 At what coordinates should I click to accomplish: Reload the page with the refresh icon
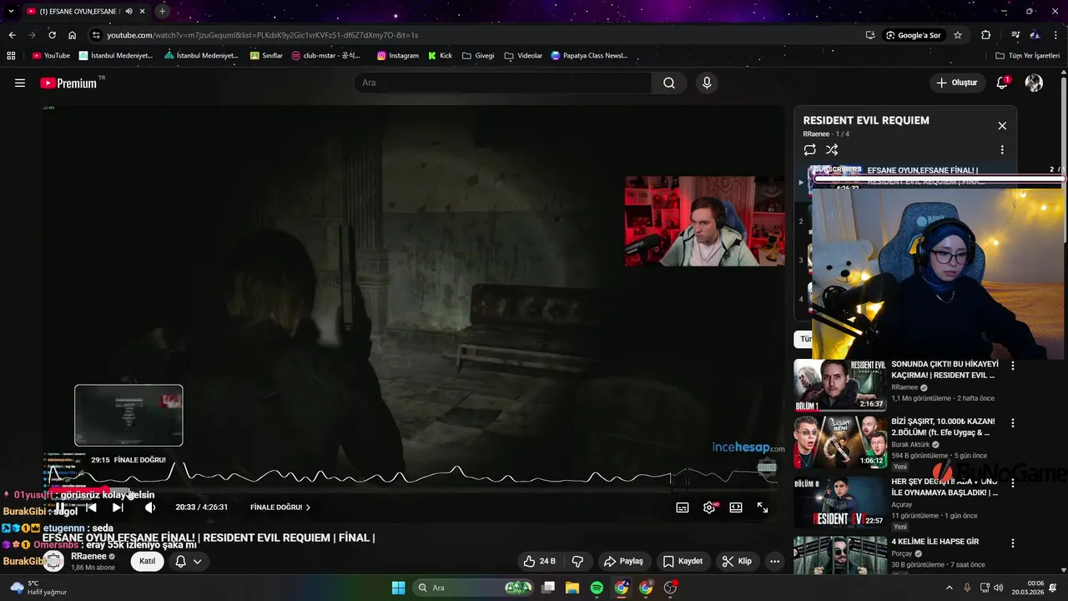52,35
